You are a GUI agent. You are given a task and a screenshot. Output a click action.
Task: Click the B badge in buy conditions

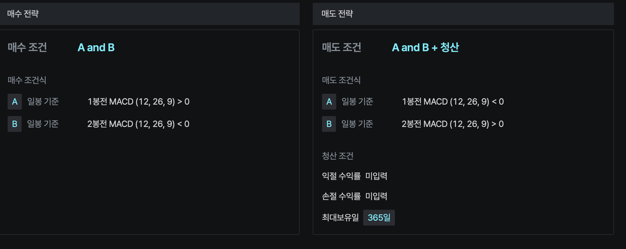[x=15, y=124]
